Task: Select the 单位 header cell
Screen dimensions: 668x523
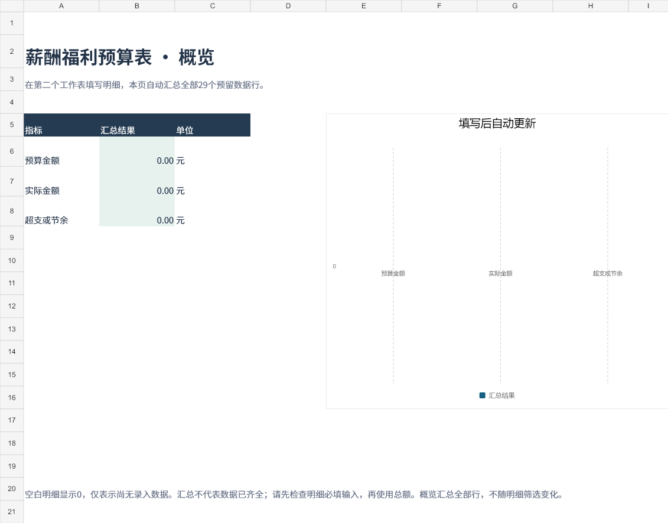Action: click(213, 125)
